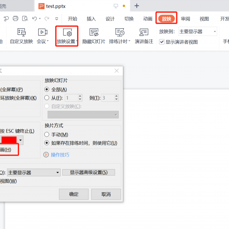Toggle 显示演讲者视图 checkbox
The image size is (229, 229).
[x=162, y=42]
